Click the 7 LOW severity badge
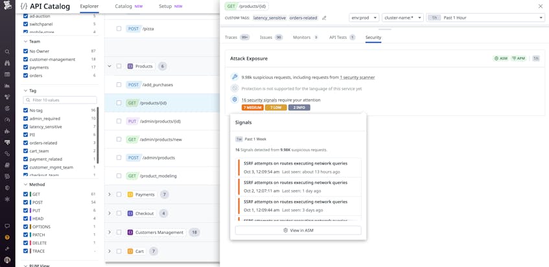The width and height of the screenshot is (549, 267). 276,108
